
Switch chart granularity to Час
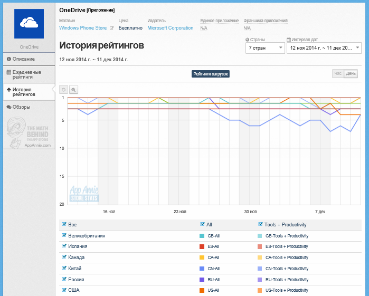[x=338, y=73]
